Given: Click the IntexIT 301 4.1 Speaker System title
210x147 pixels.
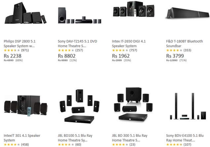Looking at the screenshot, I should (22, 138).
